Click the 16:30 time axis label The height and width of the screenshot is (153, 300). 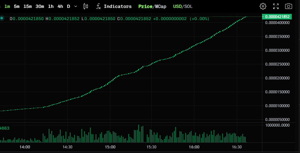(x=237, y=147)
